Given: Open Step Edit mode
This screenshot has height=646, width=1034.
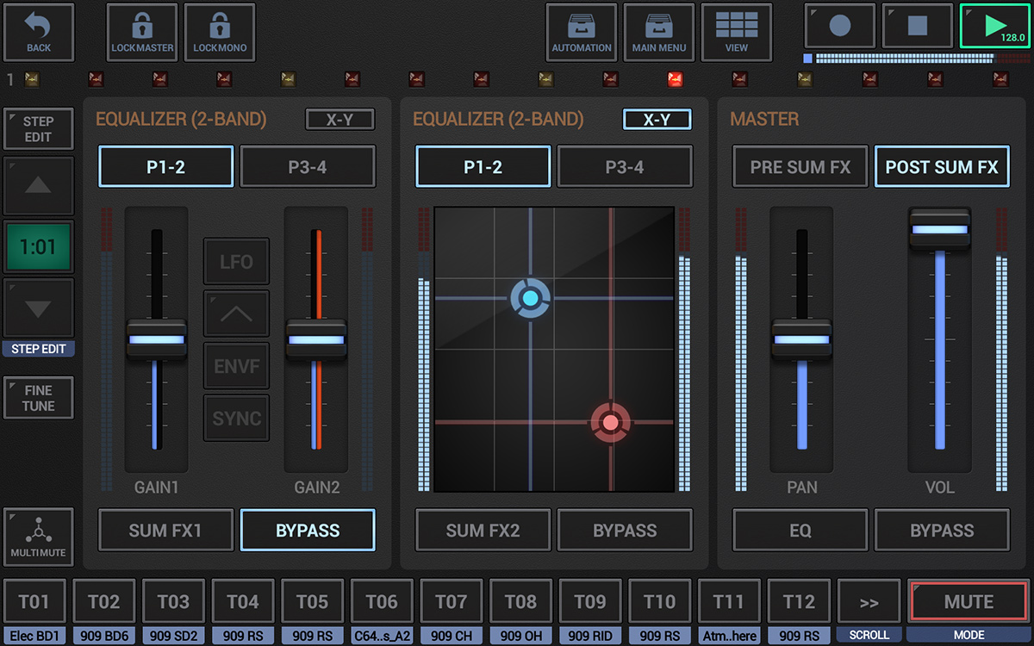Looking at the screenshot, I should tap(38, 128).
